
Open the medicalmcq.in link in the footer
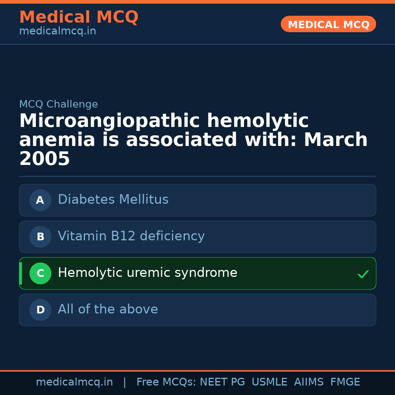[x=74, y=382]
